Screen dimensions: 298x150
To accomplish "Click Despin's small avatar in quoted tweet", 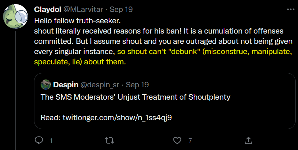I will (x=46, y=84).
